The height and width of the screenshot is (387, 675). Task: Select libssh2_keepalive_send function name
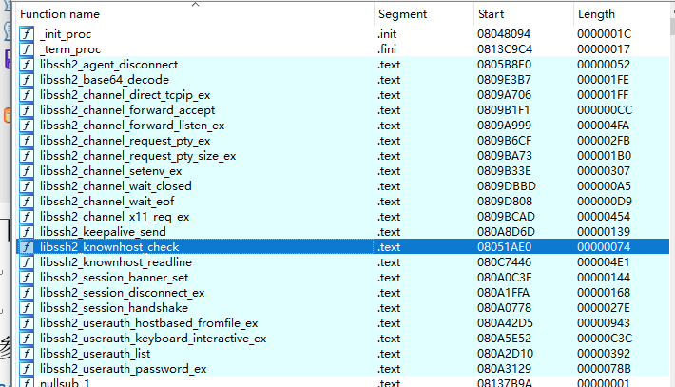pyautogui.click(x=103, y=232)
